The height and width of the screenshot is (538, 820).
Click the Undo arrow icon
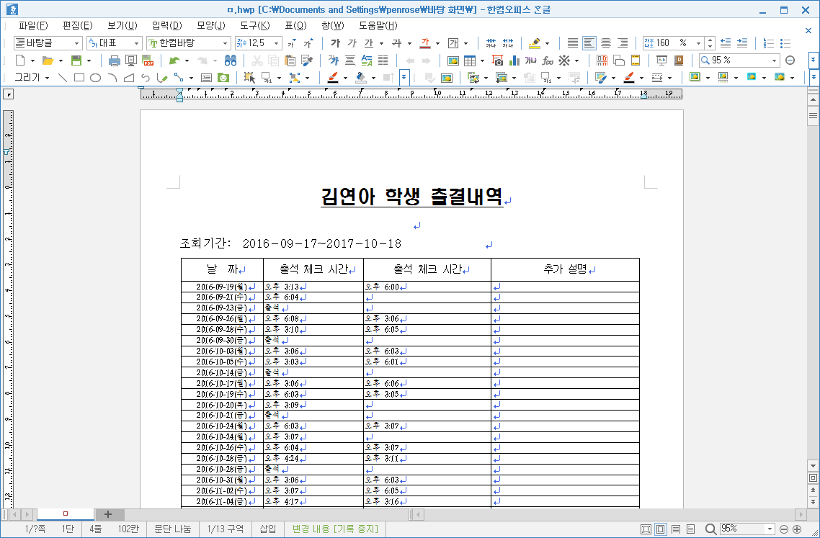click(x=174, y=60)
